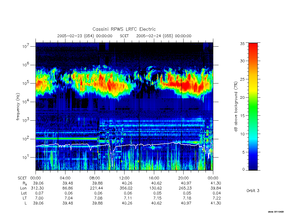
Task: Click the Rs value 40.26
Action: (x=127, y=183)
